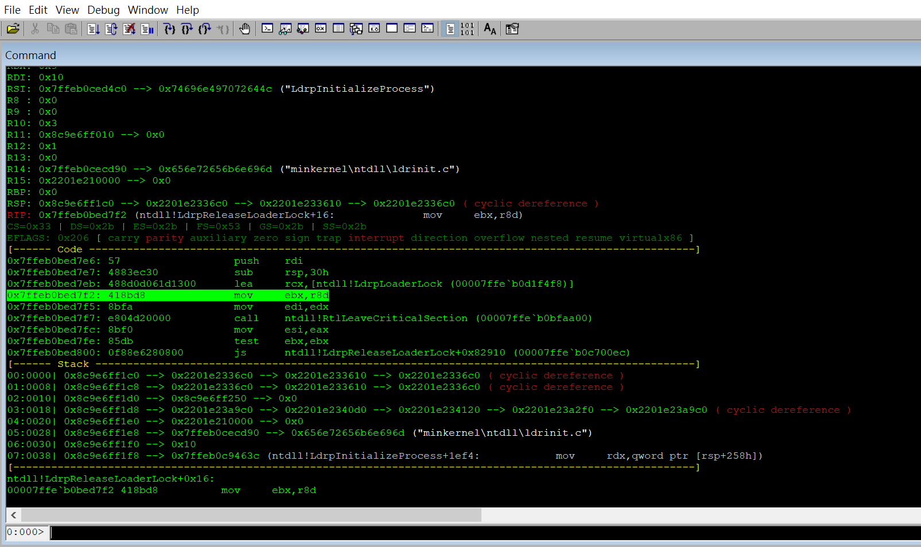921x547 pixels.
Task: Click the highlighted 'mov ebx,r8d' instruction line
Action: (x=168, y=295)
